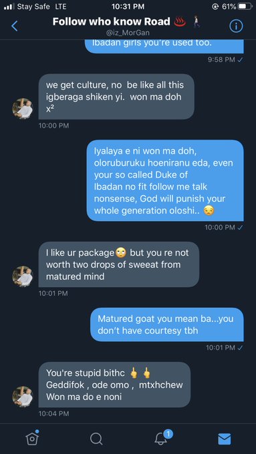Select the 'You're stupid bithc' message bubble
Image resolution: width=256 pixels, height=454 pixels.
coord(114,385)
